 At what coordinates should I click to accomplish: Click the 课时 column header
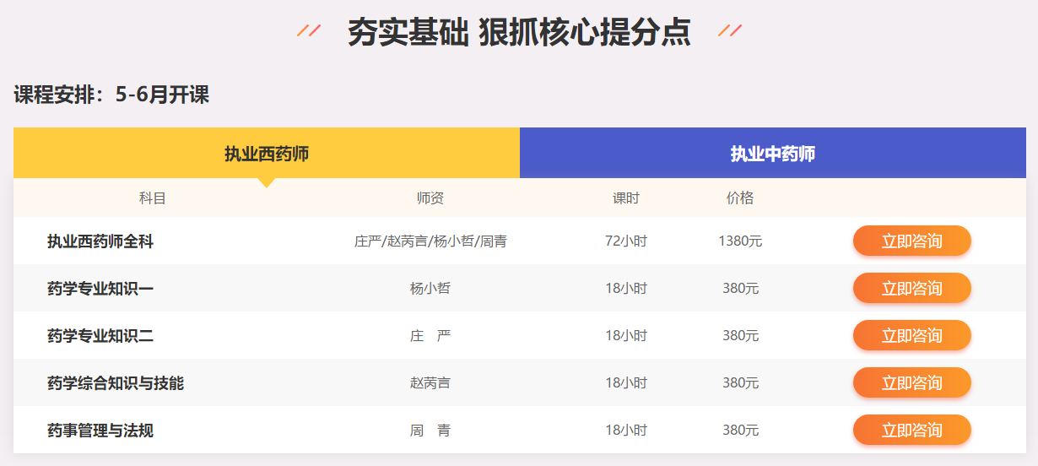click(x=626, y=198)
